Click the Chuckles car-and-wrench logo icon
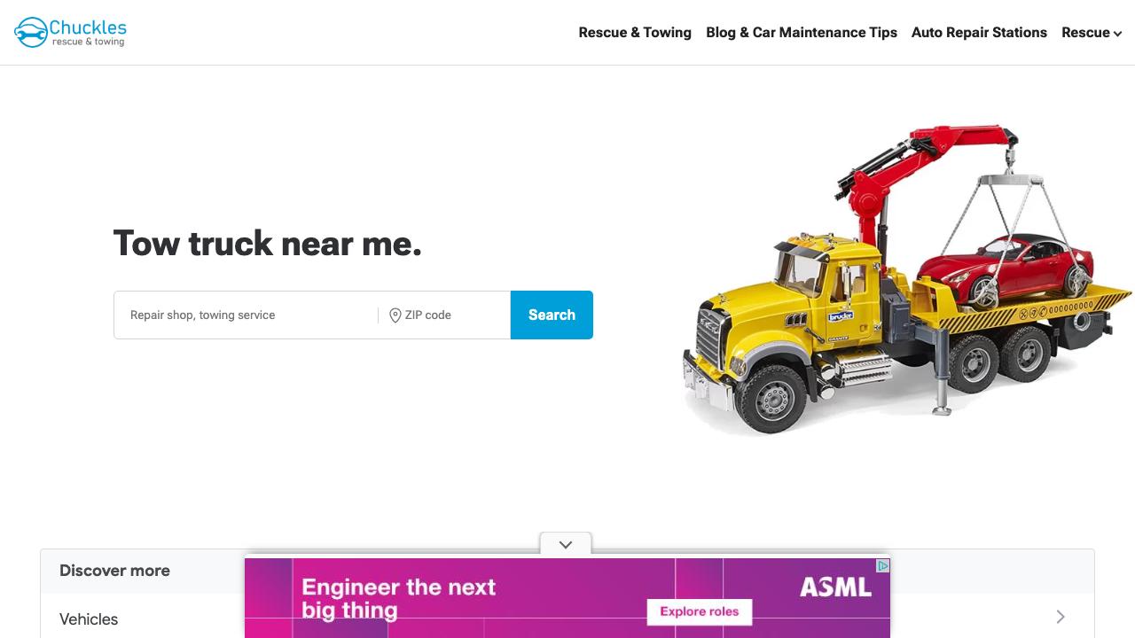Image resolution: width=1135 pixels, height=638 pixels. [31, 33]
